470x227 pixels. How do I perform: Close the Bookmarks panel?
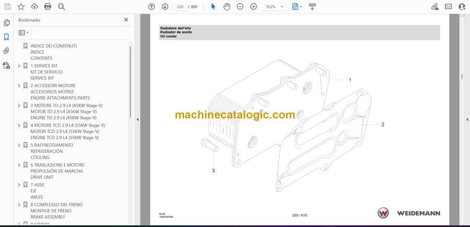(126, 20)
